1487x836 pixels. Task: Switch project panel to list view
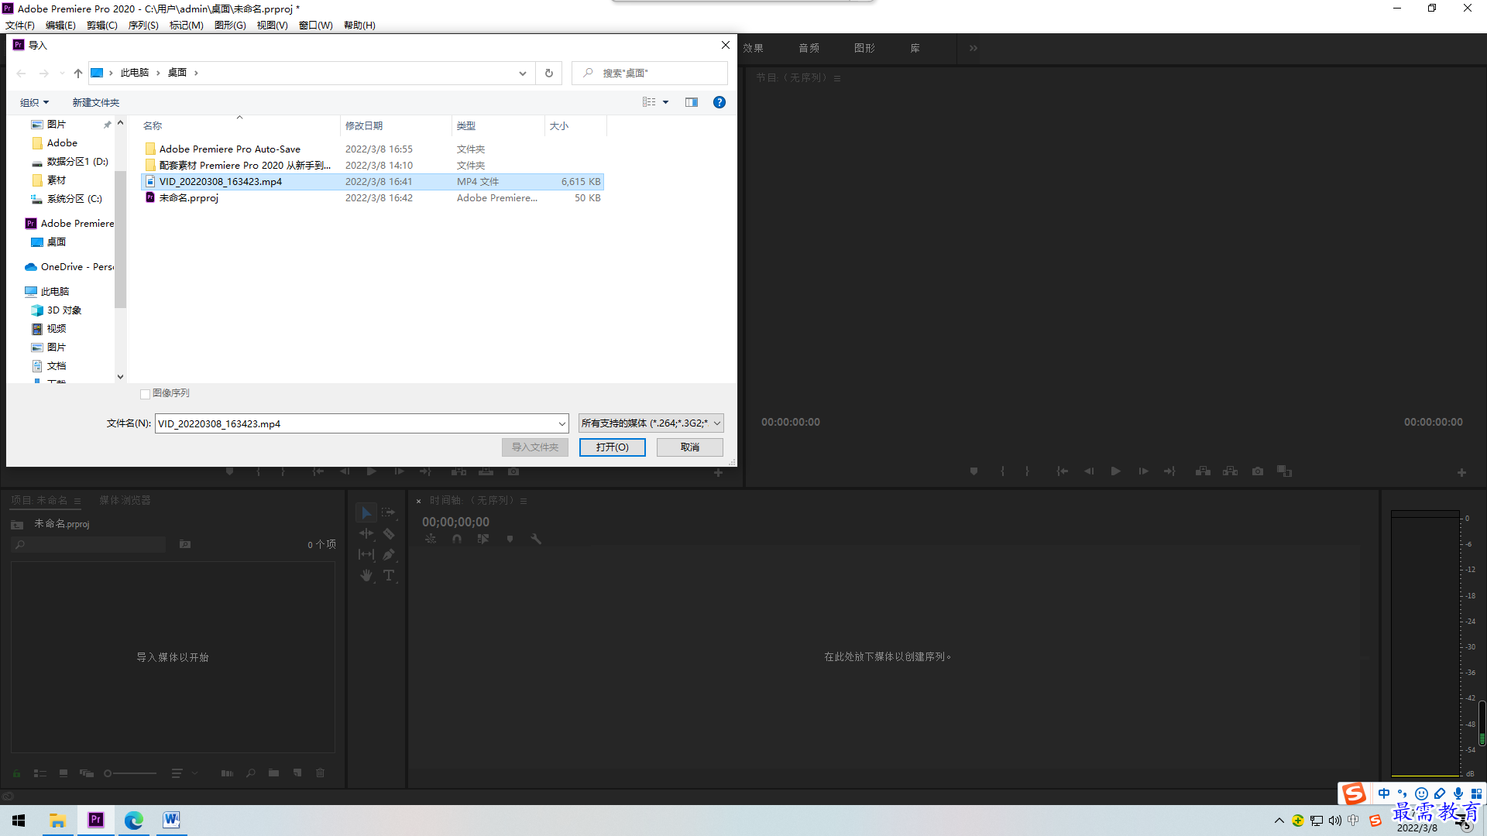point(40,773)
